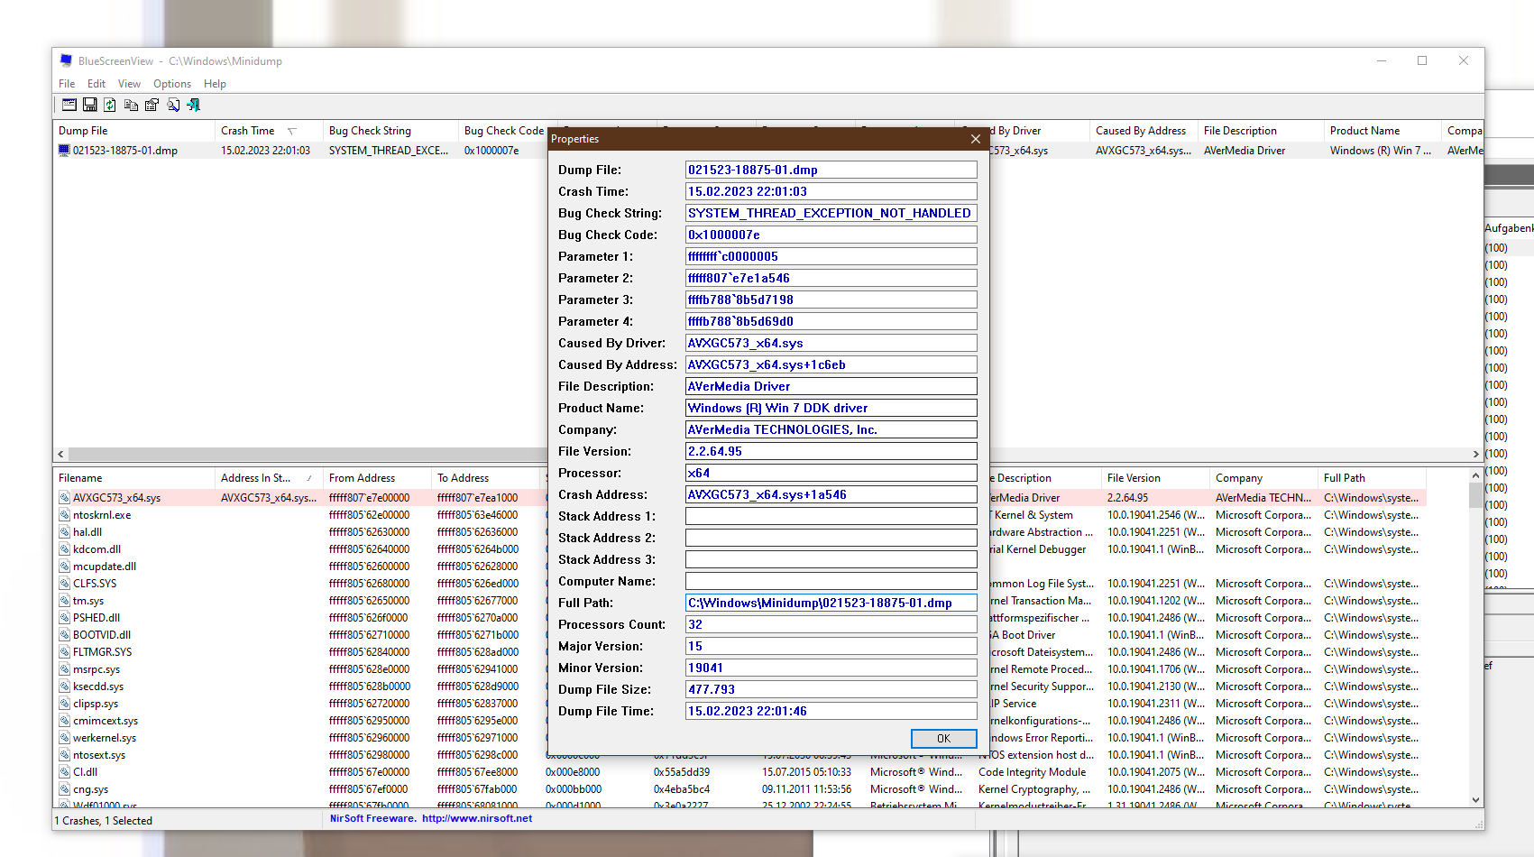This screenshot has width=1534, height=857.
Task: Click the file icon beside CLFS.SYS
Action: [x=65, y=584]
